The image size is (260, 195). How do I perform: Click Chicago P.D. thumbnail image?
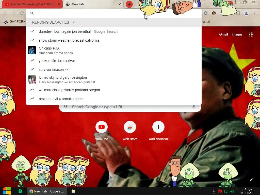(x=32, y=51)
